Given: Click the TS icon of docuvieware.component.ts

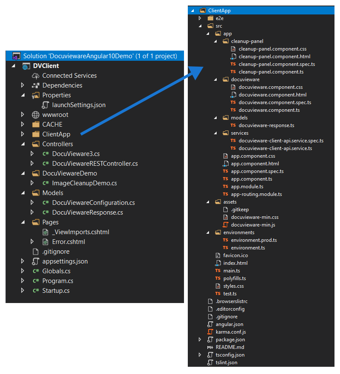Looking at the screenshot, I should (x=233, y=110).
